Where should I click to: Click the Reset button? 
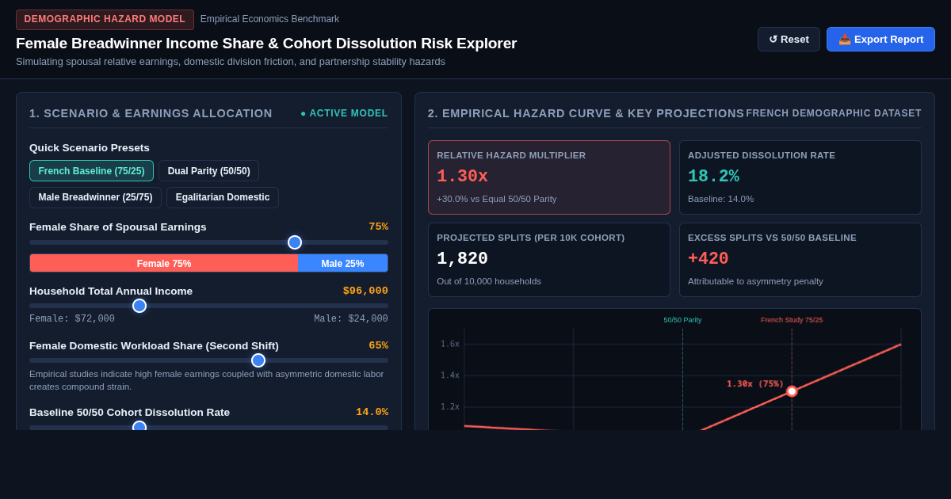pyautogui.click(x=789, y=40)
